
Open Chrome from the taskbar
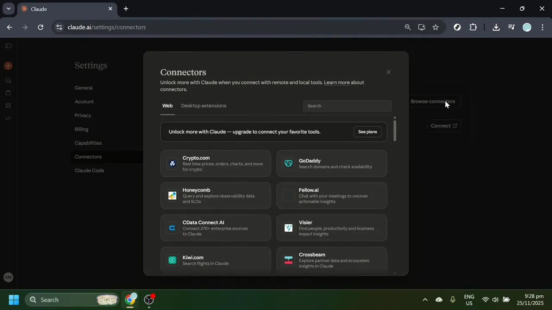click(130, 300)
